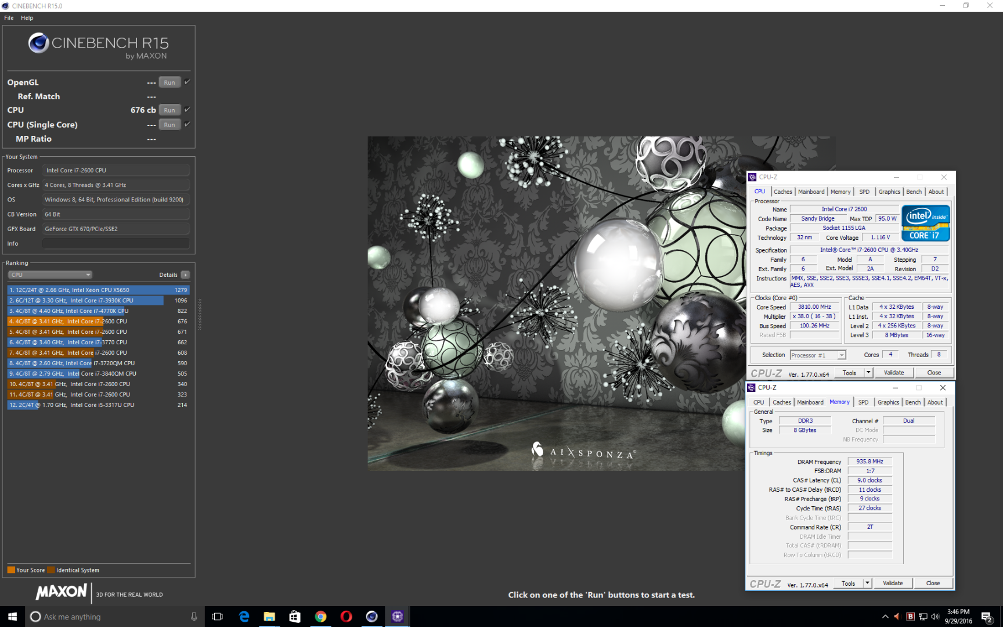Select ranking row Intel Core i7-3930K
1003x627 pixels.
(98, 300)
